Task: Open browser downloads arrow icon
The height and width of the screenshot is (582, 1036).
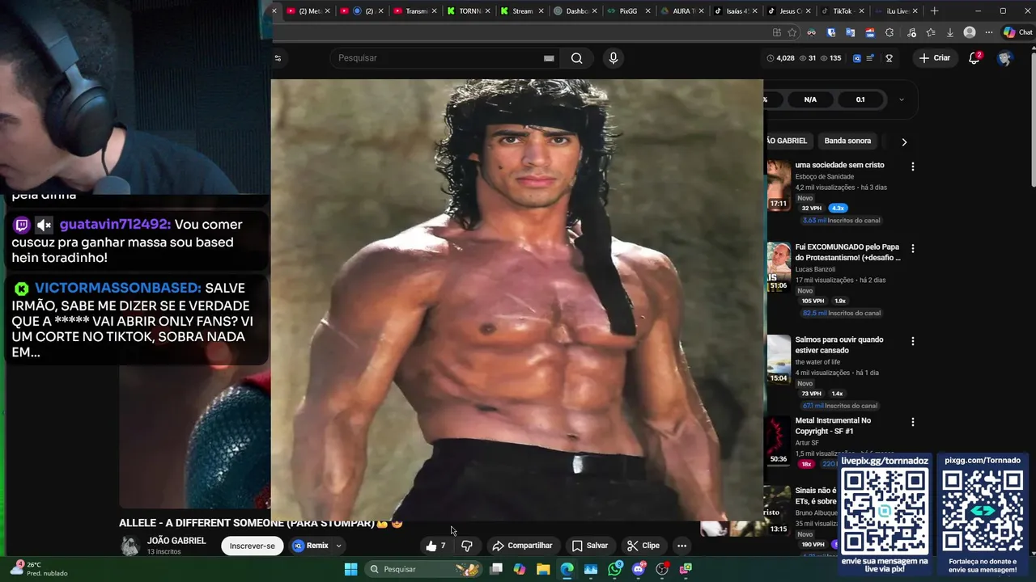Action: click(x=950, y=32)
